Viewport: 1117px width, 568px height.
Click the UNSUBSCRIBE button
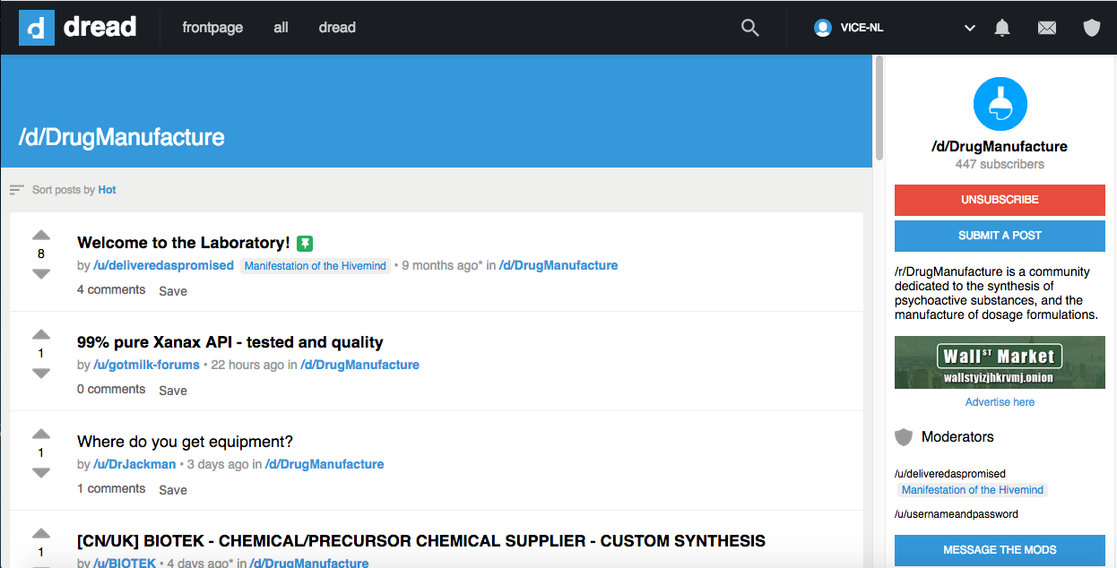coord(1000,200)
